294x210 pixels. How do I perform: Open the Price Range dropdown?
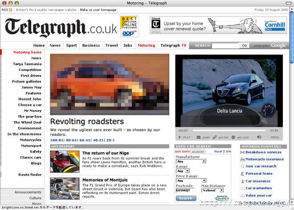[191, 181]
